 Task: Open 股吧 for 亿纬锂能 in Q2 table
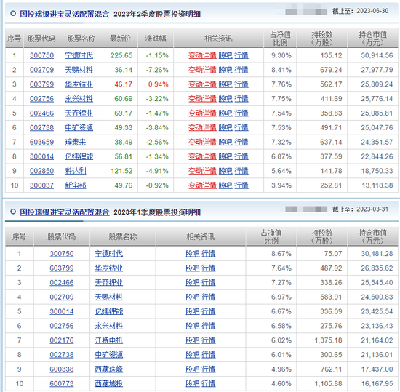225,156
